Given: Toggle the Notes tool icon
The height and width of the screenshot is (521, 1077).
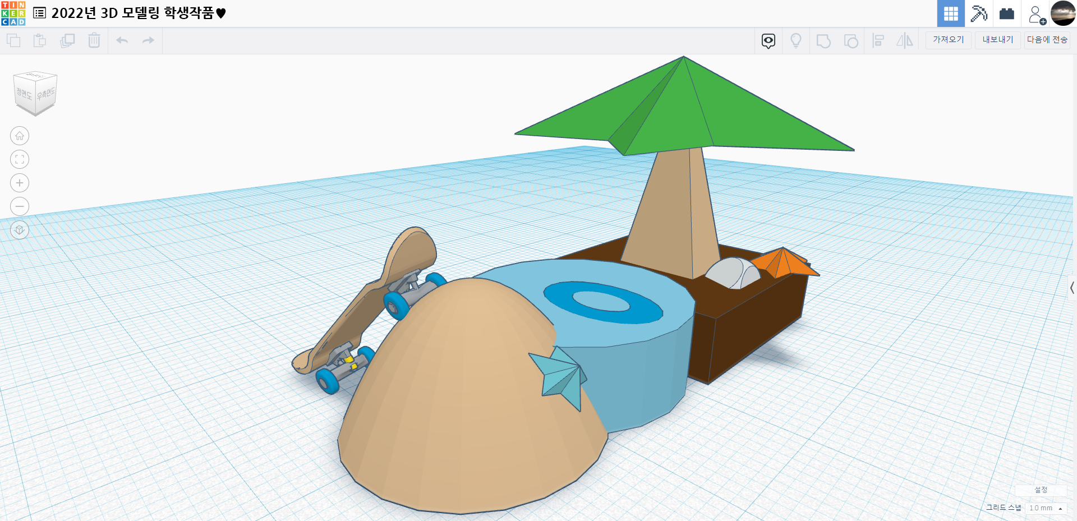Looking at the screenshot, I should (x=768, y=40).
